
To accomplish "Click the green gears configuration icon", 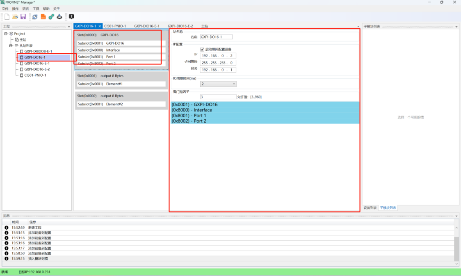I will [51, 17].
